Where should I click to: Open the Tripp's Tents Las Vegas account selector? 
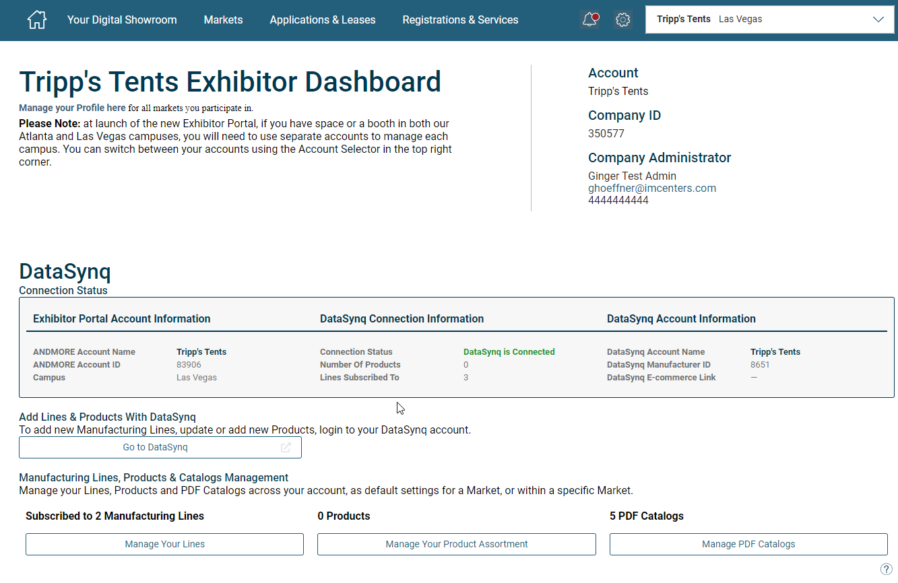point(769,20)
